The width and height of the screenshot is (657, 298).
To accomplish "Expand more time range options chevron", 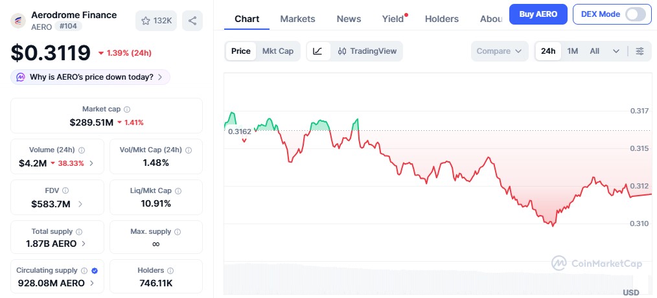I will point(616,51).
